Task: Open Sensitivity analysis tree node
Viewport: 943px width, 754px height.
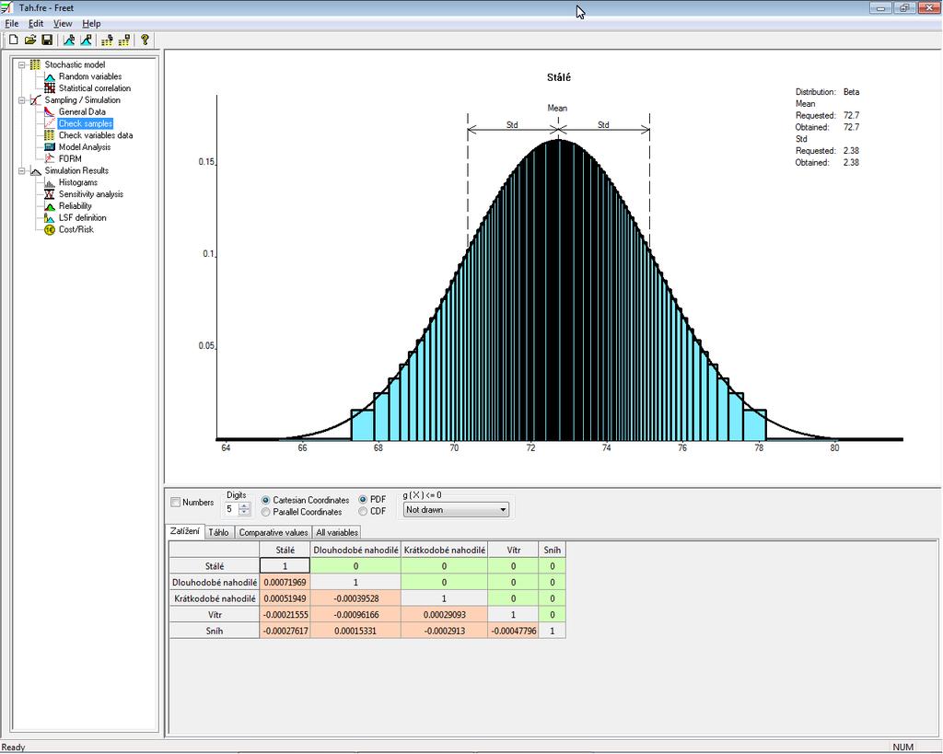Action: [x=91, y=194]
